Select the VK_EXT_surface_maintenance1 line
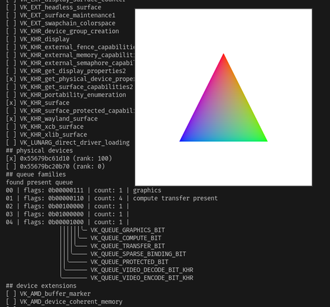330x307 pixels. pyautogui.click(x=60, y=15)
